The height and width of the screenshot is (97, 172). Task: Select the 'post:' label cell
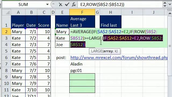62,57
